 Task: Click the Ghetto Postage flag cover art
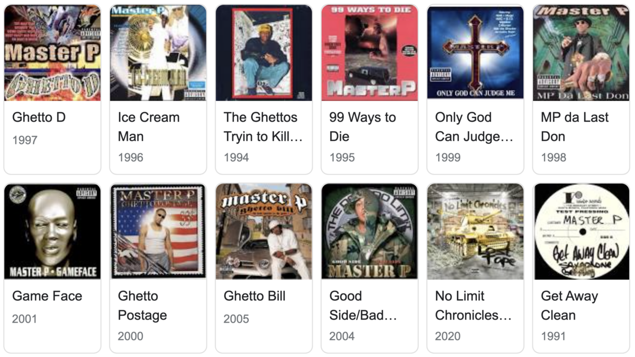(158, 231)
